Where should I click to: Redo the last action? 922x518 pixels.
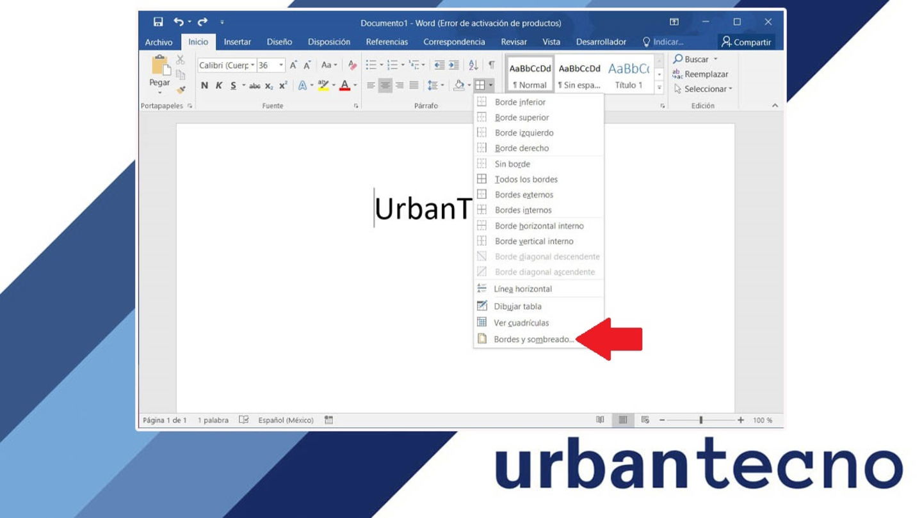[202, 22]
